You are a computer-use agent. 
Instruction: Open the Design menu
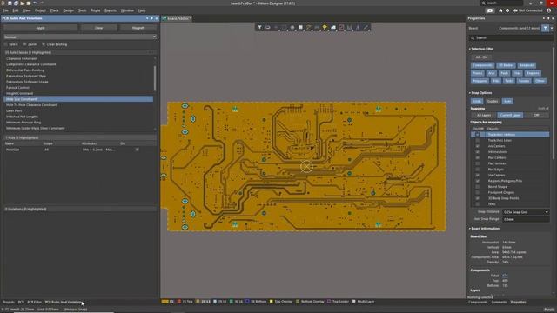click(68, 10)
